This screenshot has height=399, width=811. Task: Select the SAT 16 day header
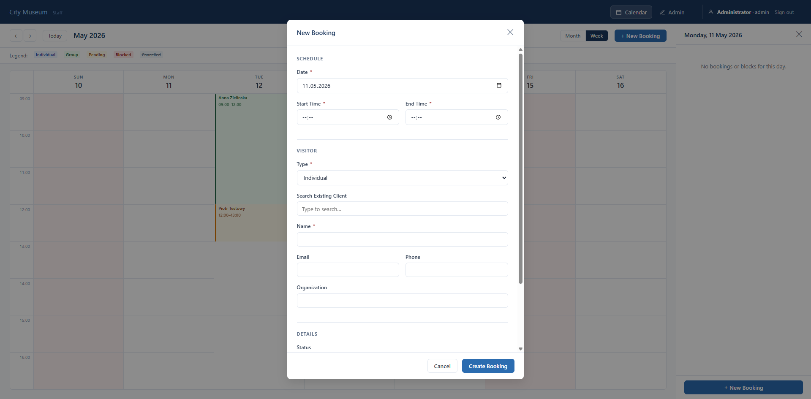click(620, 82)
